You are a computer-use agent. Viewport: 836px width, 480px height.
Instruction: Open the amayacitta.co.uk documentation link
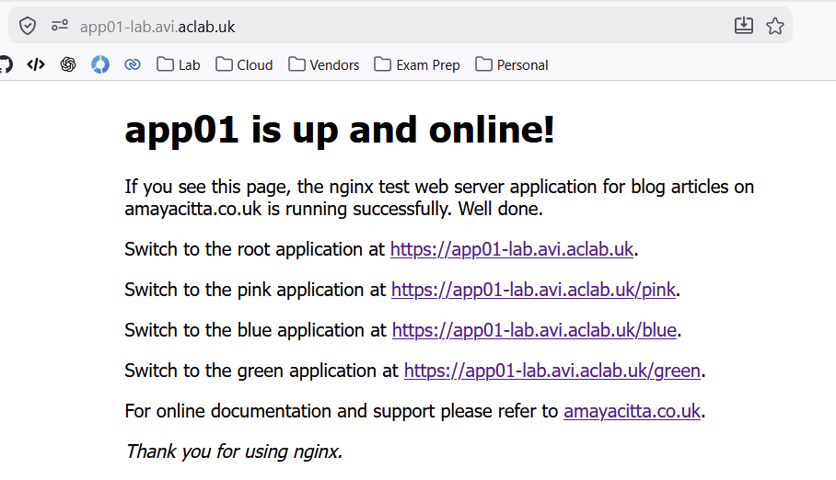[632, 411]
